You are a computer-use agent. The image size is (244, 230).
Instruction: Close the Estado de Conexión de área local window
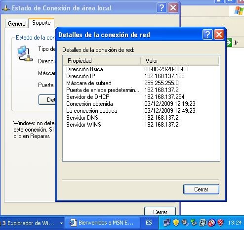tap(173, 8)
